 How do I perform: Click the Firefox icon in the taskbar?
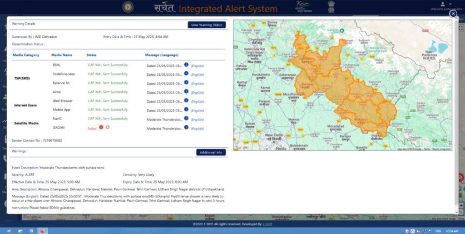[42, 231]
